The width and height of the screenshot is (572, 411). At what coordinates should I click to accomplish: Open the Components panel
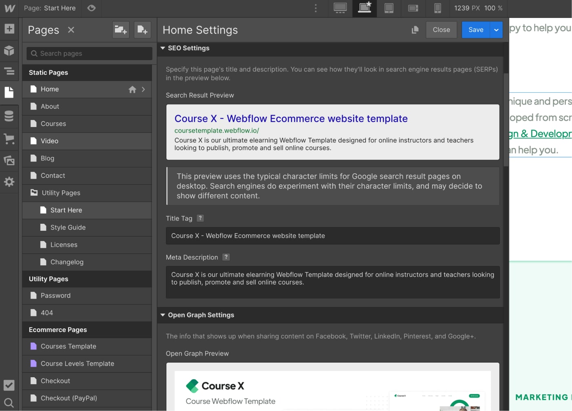9,50
